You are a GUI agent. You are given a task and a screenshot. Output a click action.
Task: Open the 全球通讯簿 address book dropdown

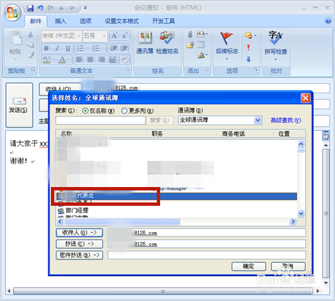(x=257, y=120)
